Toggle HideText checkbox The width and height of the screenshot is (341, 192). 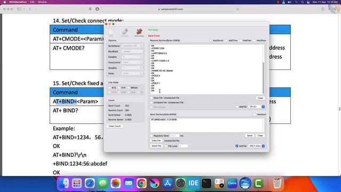pos(240,41)
